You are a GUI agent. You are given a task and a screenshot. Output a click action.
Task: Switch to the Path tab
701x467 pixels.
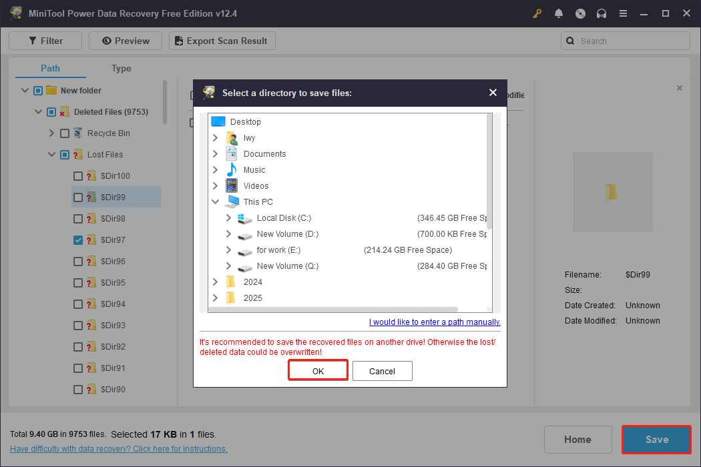tap(51, 68)
